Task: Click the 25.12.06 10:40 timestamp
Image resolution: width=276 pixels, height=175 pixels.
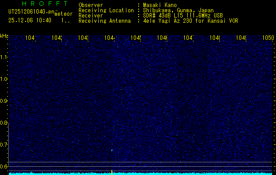Action: (x=30, y=20)
